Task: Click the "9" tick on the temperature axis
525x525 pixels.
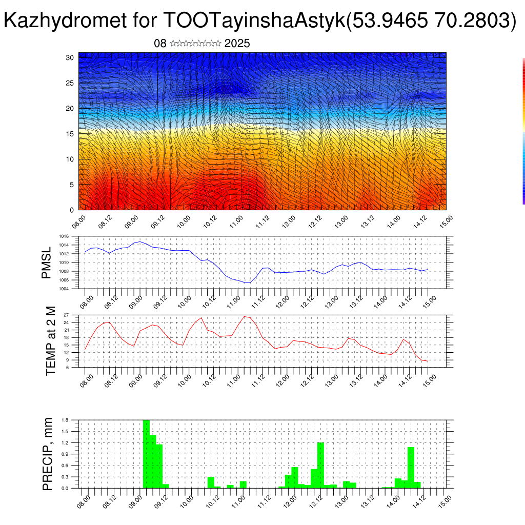Action: (x=67, y=360)
